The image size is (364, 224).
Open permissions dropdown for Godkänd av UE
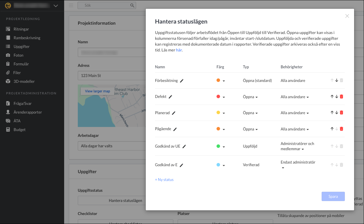tap(303, 149)
